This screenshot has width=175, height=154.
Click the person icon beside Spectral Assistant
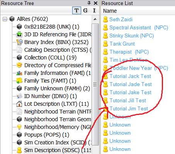click(x=105, y=27)
